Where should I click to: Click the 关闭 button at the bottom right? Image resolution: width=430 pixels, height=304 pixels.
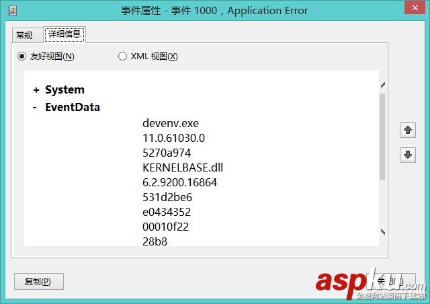(x=390, y=282)
